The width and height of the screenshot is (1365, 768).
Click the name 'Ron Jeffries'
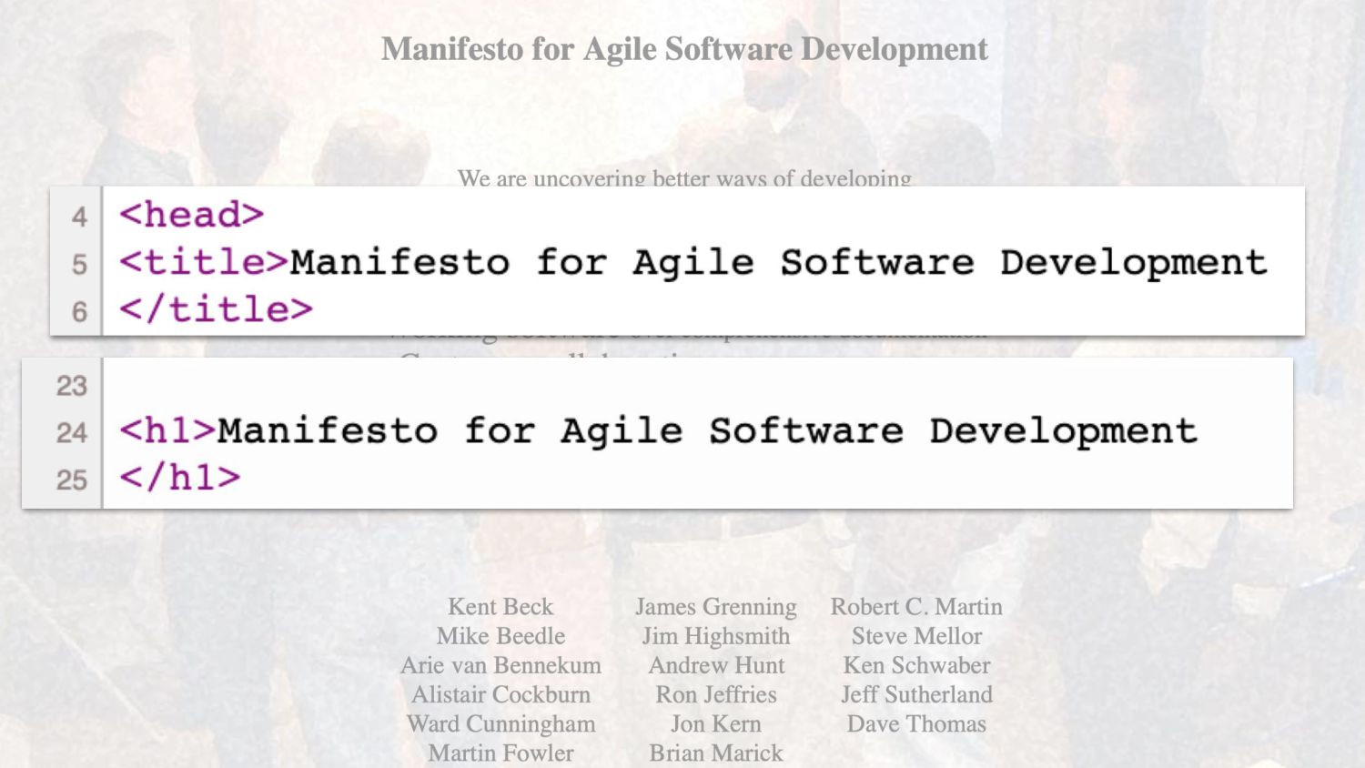point(716,694)
